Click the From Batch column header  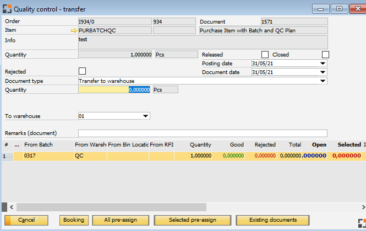(39, 145)
